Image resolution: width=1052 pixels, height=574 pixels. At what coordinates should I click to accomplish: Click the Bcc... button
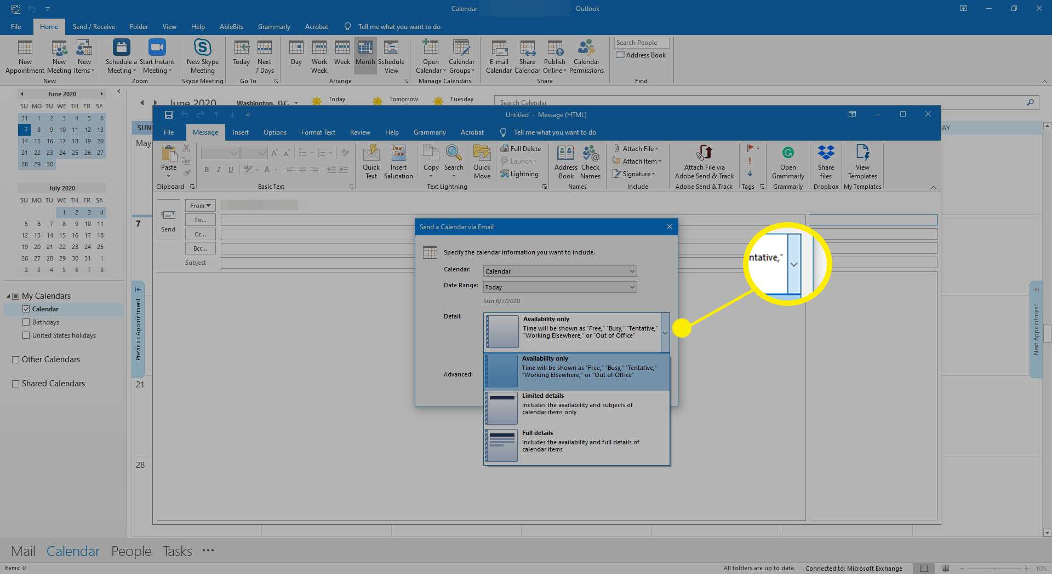click(200, 248)
